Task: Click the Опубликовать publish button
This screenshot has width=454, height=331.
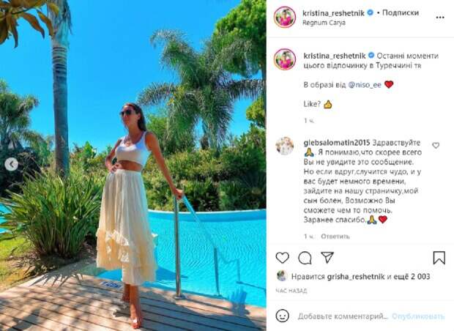Action: pyautogui.click(x=418, y=316)
